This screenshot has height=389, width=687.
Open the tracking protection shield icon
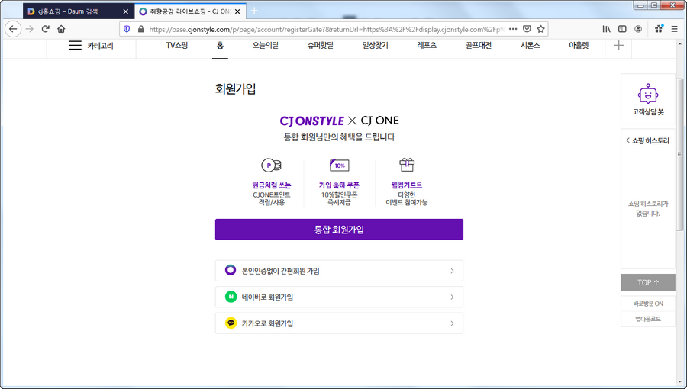tap(127, 29)
